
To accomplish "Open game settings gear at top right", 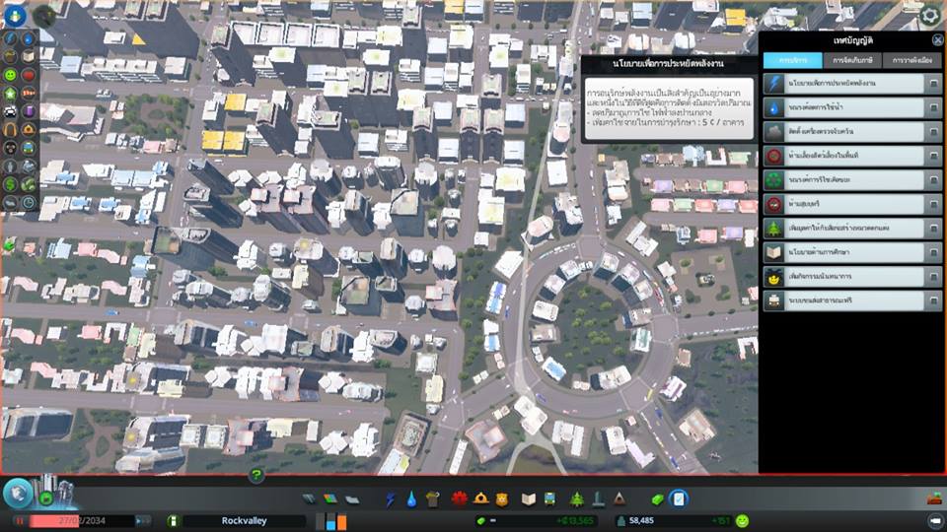I will tap(929, 16).
